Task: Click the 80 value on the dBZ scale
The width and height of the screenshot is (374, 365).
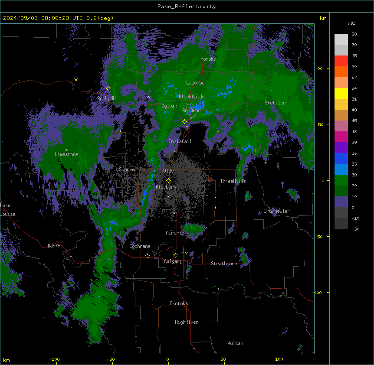Action: pos(354,34)
